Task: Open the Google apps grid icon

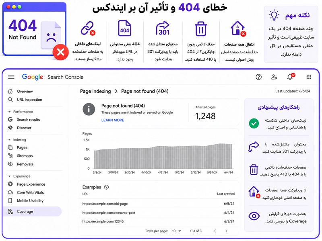Action: click(x=309, y=77)
